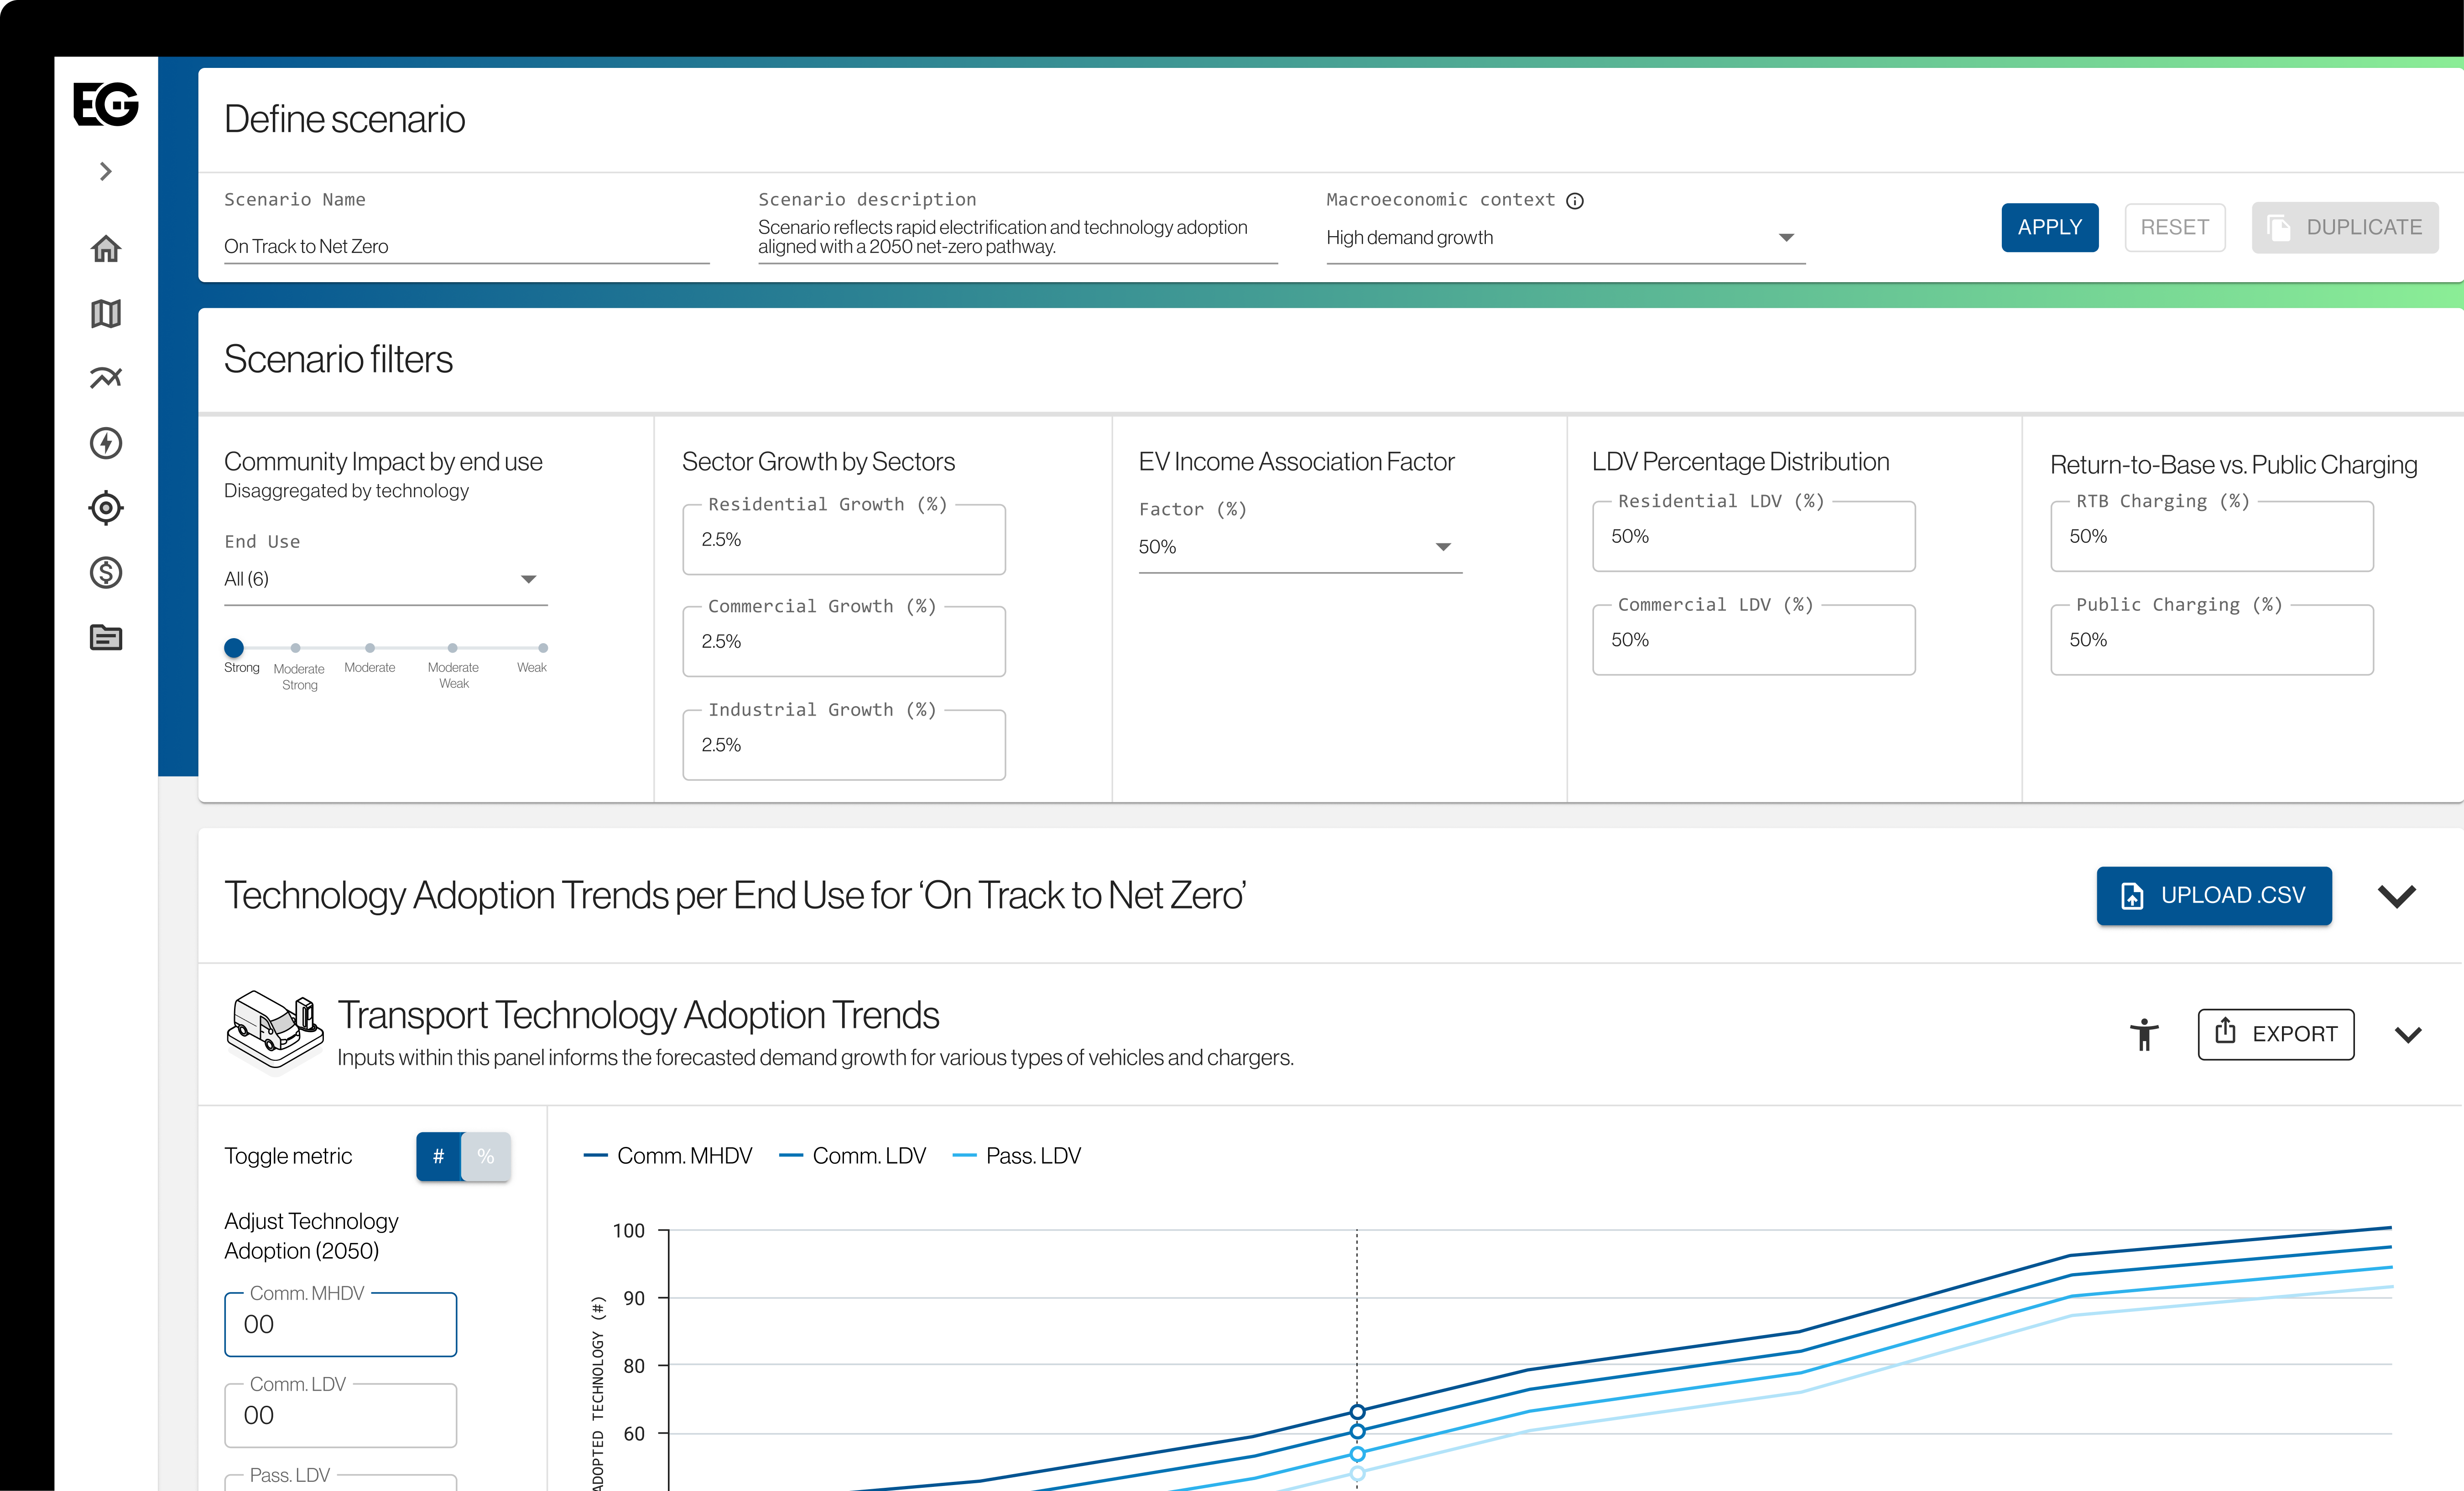The image size is (2464, 1491).
Task: Open the lightning bolt energy icon
Action: point(106,443)
